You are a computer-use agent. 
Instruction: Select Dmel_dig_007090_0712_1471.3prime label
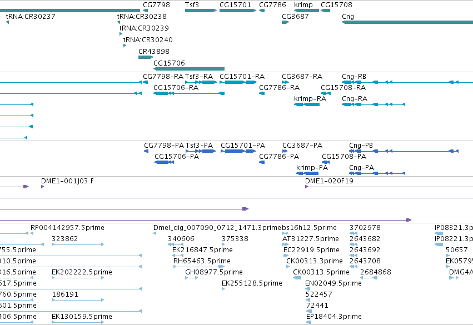pyautogui.click(x=217, y=228)
